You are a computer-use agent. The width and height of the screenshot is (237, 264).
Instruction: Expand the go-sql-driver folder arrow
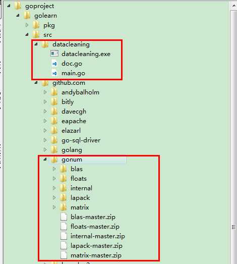[45, 140]
